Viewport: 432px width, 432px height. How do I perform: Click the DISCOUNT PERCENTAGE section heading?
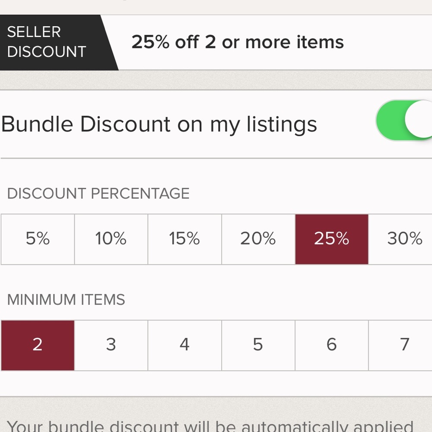[x=98, y=194]
